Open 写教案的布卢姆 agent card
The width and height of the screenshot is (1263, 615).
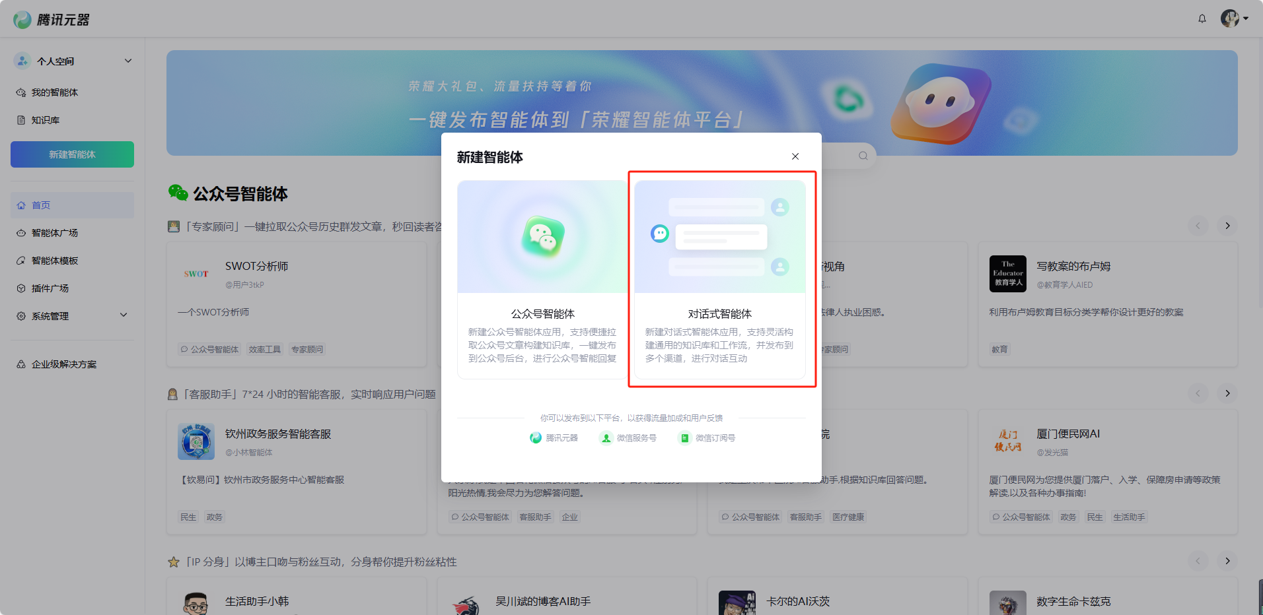(x=1108, y=304)
